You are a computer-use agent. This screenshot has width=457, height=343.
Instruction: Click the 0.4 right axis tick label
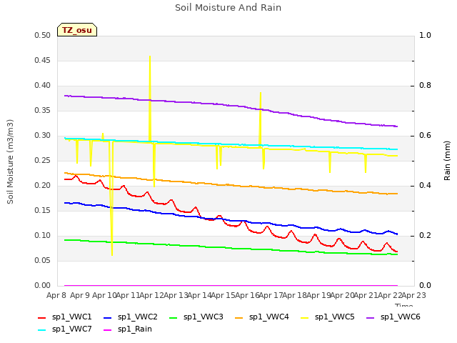[x=425, y=186]
